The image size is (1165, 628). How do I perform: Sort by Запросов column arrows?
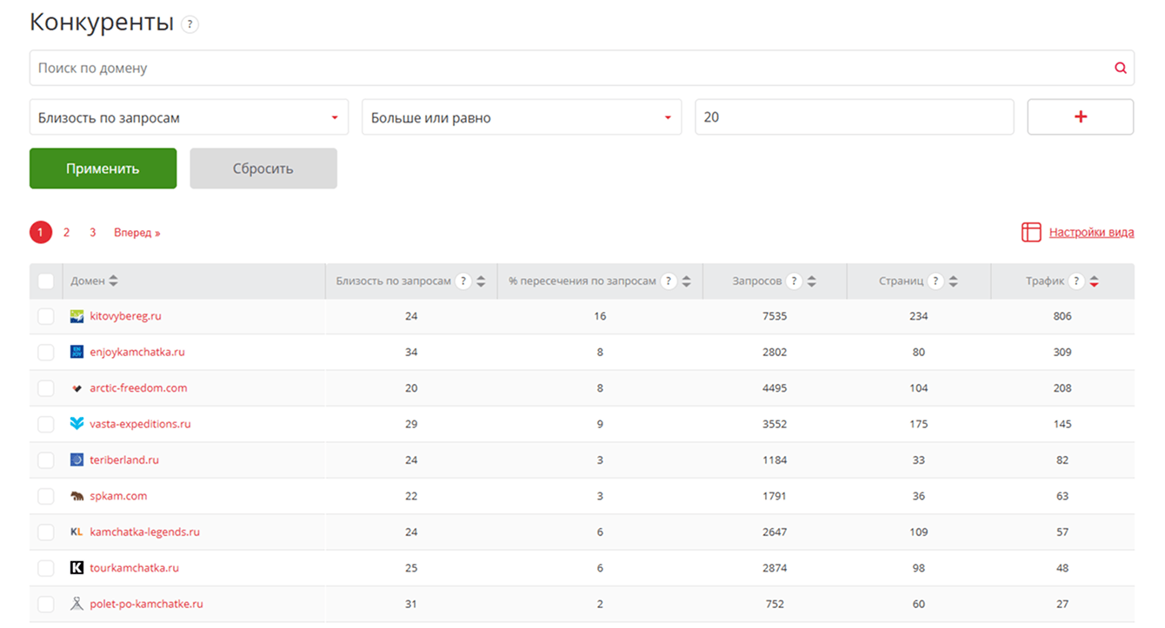pyautogui.click(x=812, y=281)
